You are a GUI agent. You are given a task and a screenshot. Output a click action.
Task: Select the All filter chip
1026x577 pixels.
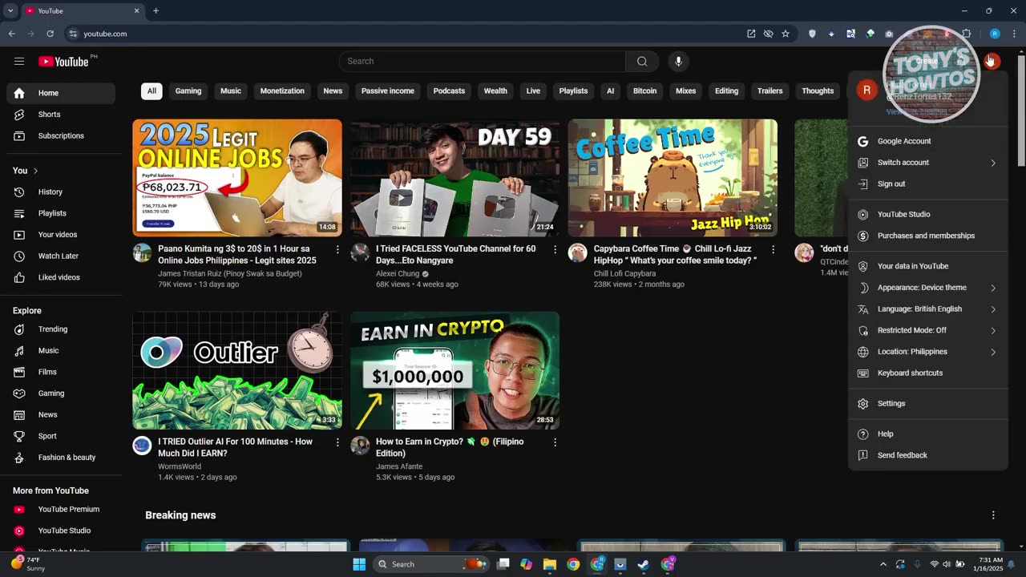(x=151, y=91)
